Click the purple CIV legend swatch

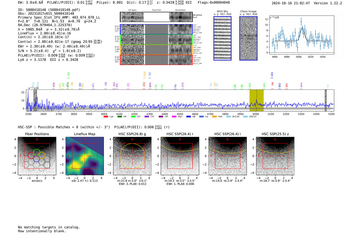coord(147,117)
